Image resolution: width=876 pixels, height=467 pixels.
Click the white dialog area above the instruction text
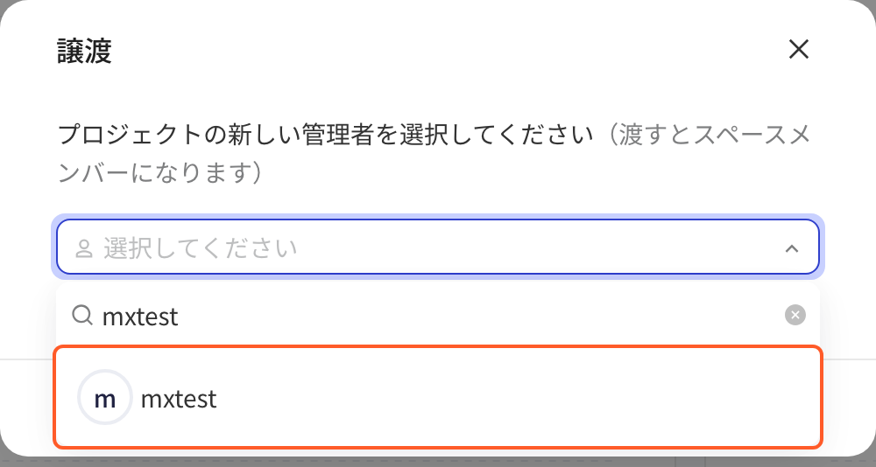point(438,94)
